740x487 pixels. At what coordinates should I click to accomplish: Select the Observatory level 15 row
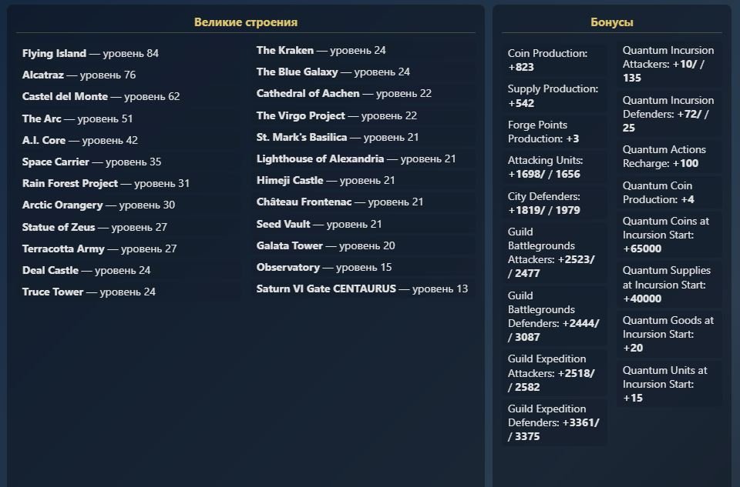324,268
